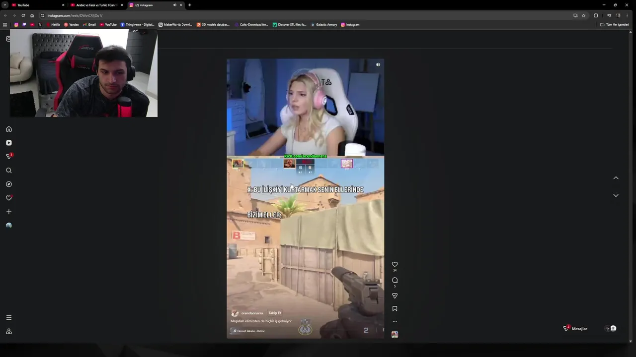Open Instagram bookmark in bookmarks bar
636x357 pixels.
[x=350, y=24]
